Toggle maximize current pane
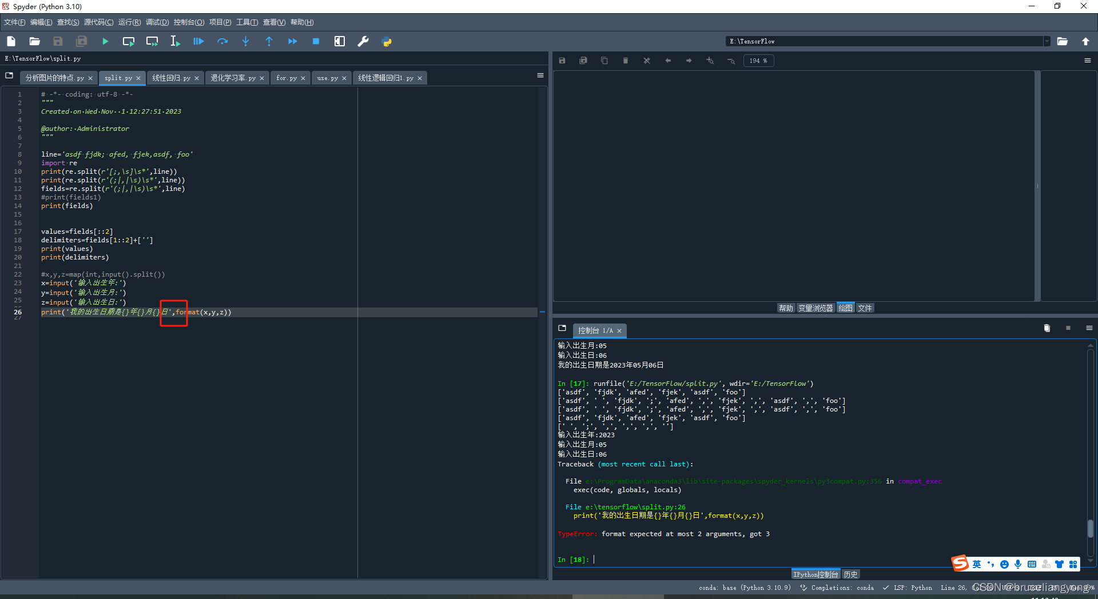The width and height of the screenshot is (1098, 599). [x=339, y=41]
